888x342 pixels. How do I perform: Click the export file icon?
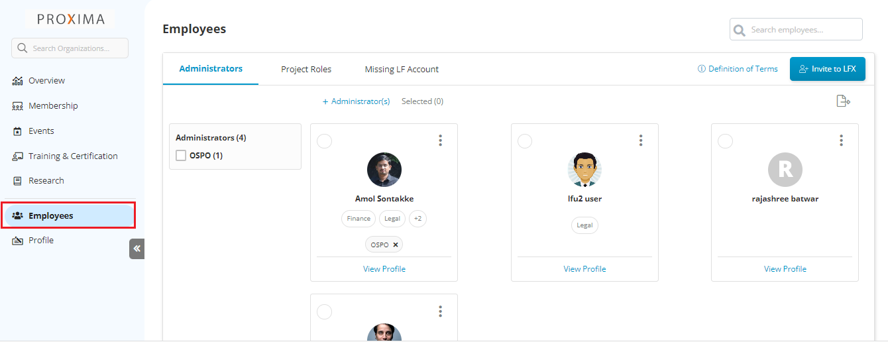843,101
